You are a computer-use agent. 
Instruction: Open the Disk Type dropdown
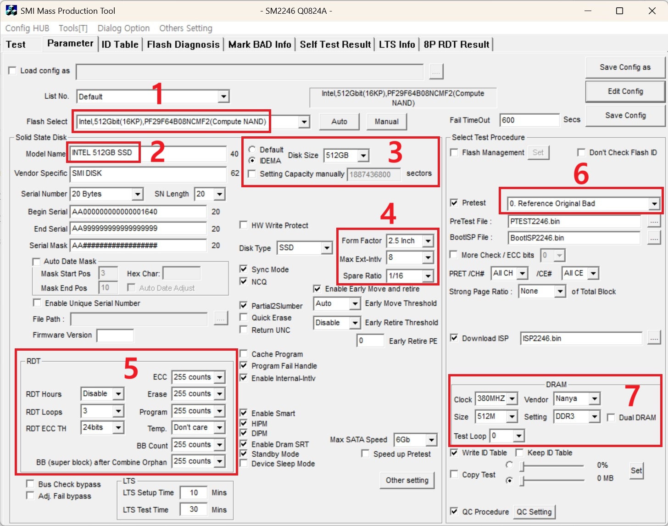tap(326, 248)
